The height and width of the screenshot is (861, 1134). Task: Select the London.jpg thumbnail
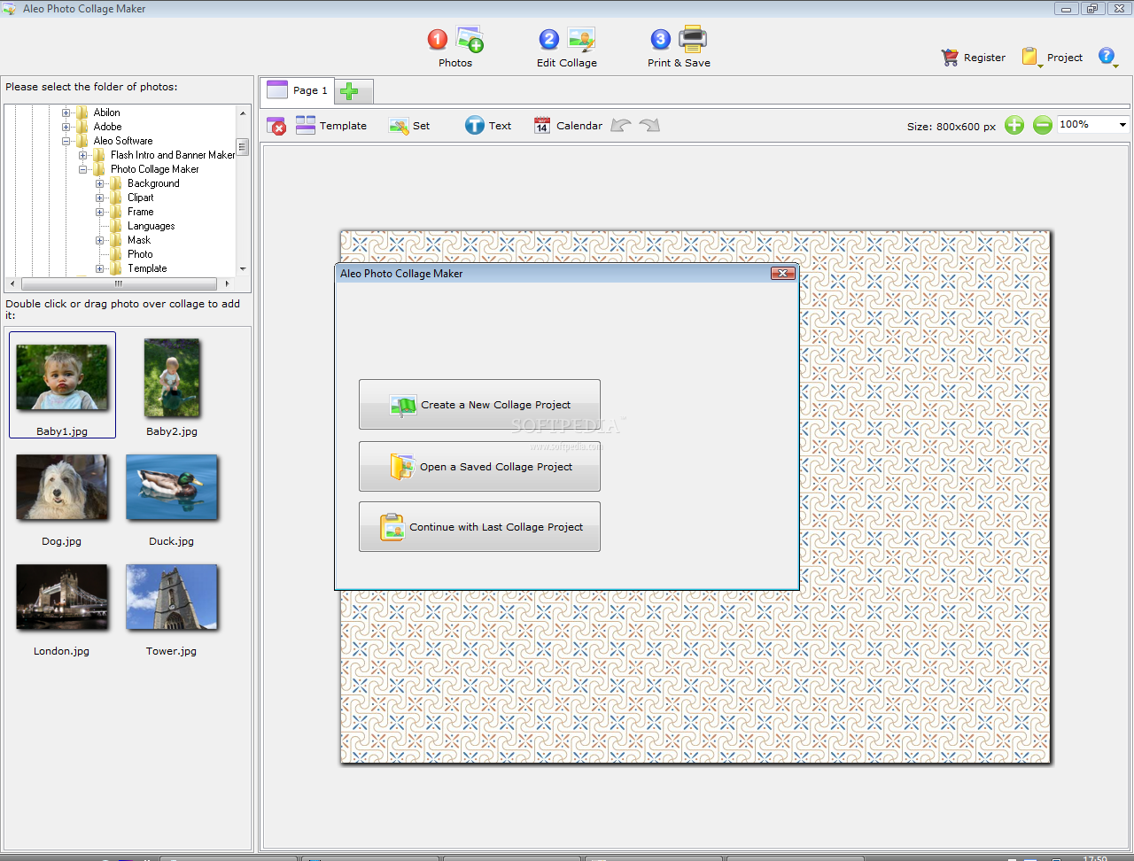click(x=62, y=604)
